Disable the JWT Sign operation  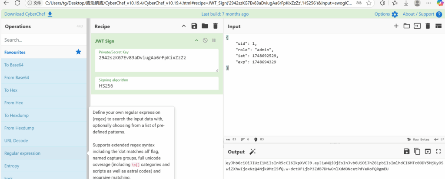(205, 40)
